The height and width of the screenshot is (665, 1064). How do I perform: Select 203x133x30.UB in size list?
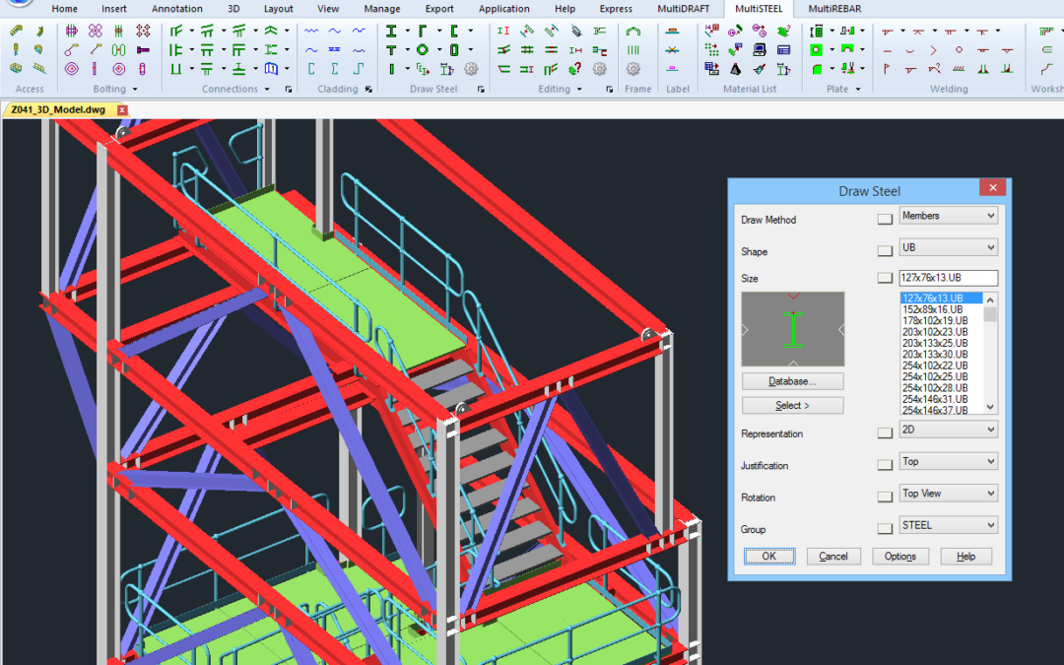pos(934,355)
